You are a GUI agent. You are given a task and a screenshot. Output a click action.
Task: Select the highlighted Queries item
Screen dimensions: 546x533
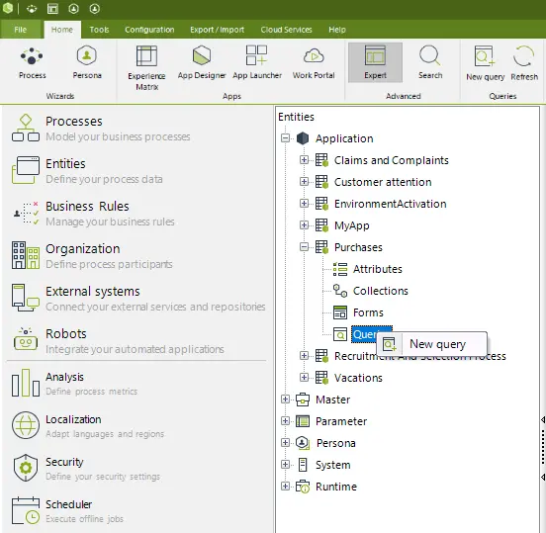point(365,334)
